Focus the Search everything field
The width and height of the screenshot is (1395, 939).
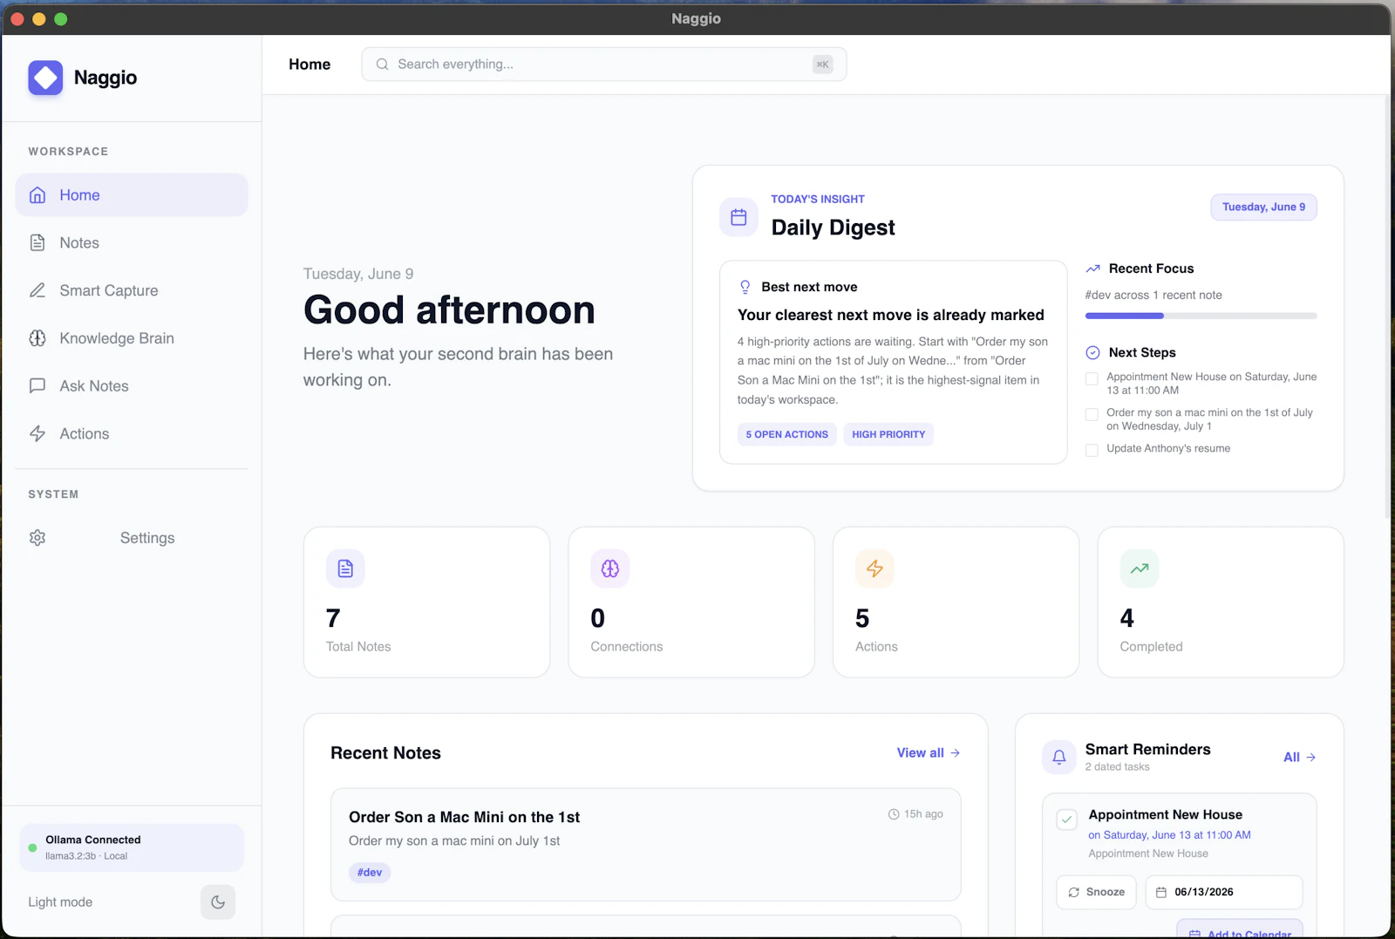point(603,65)
